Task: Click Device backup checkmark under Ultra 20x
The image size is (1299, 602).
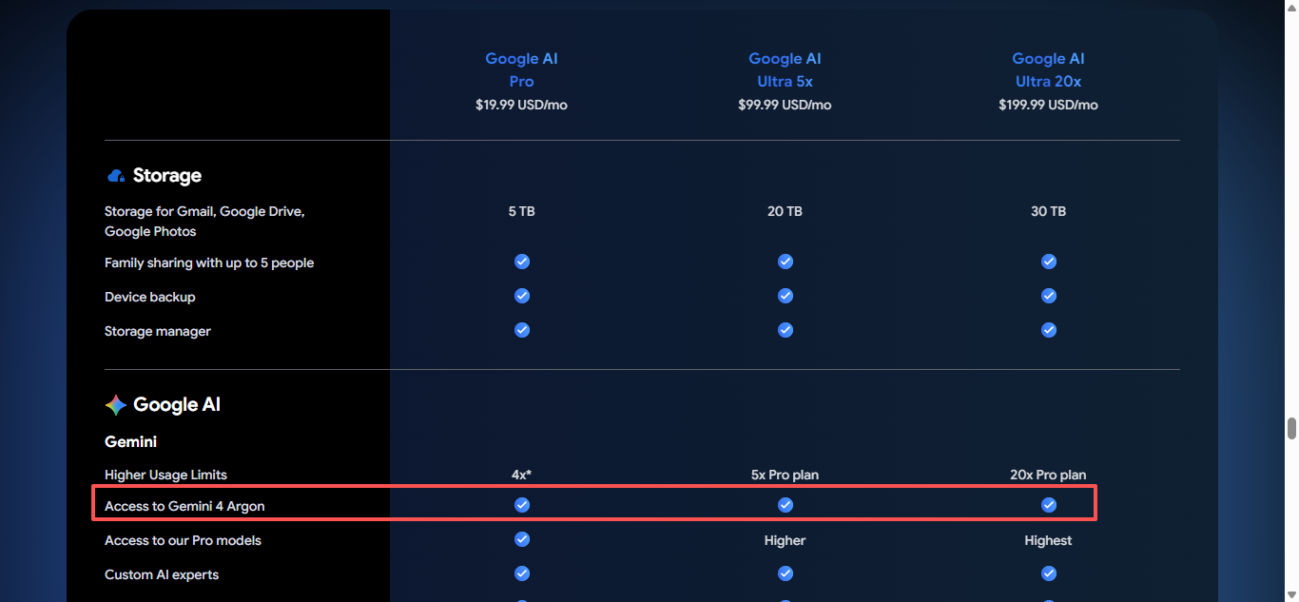Action: [x=1049, y=296]
